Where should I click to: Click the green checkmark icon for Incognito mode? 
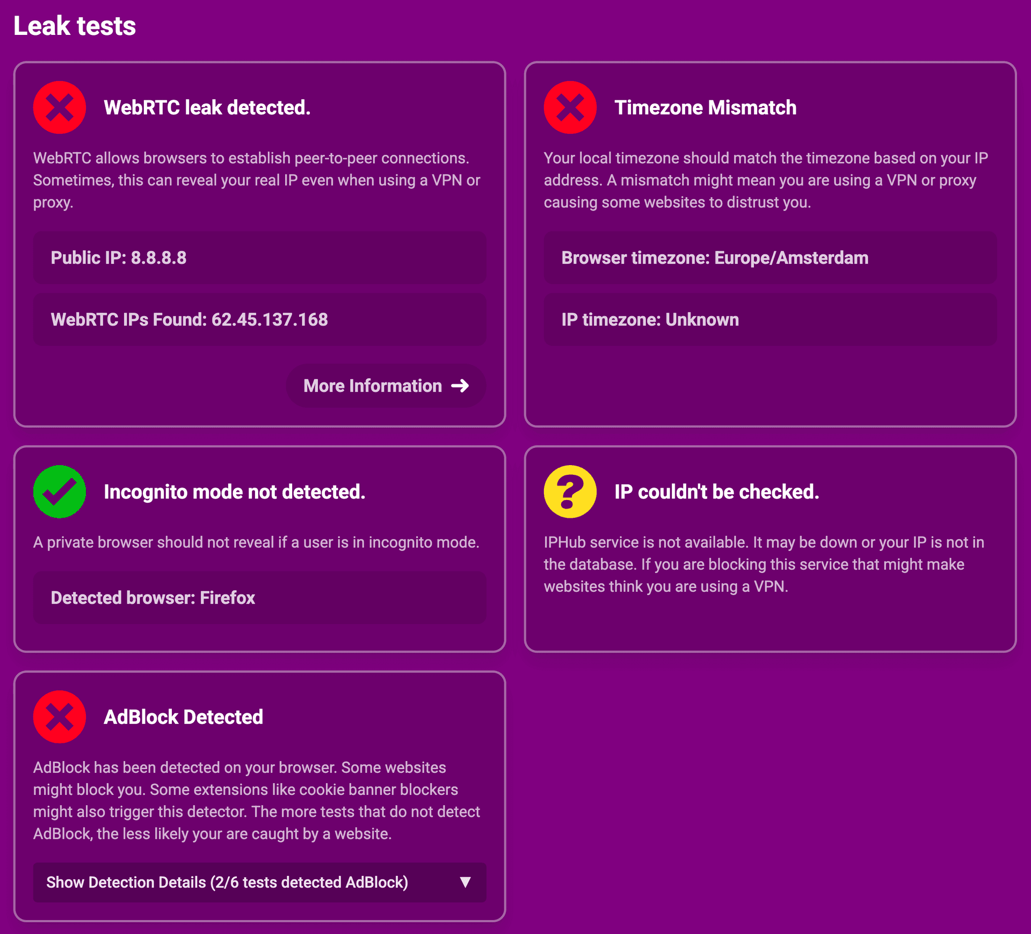60,491
